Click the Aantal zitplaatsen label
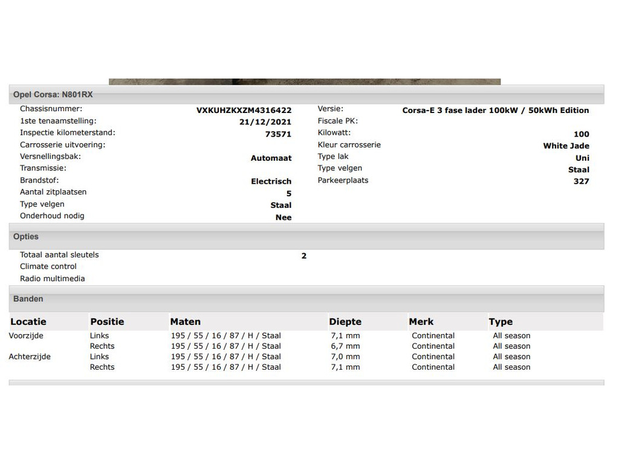The height and width of the screenshot is (464, 619). tap(53, 192)
